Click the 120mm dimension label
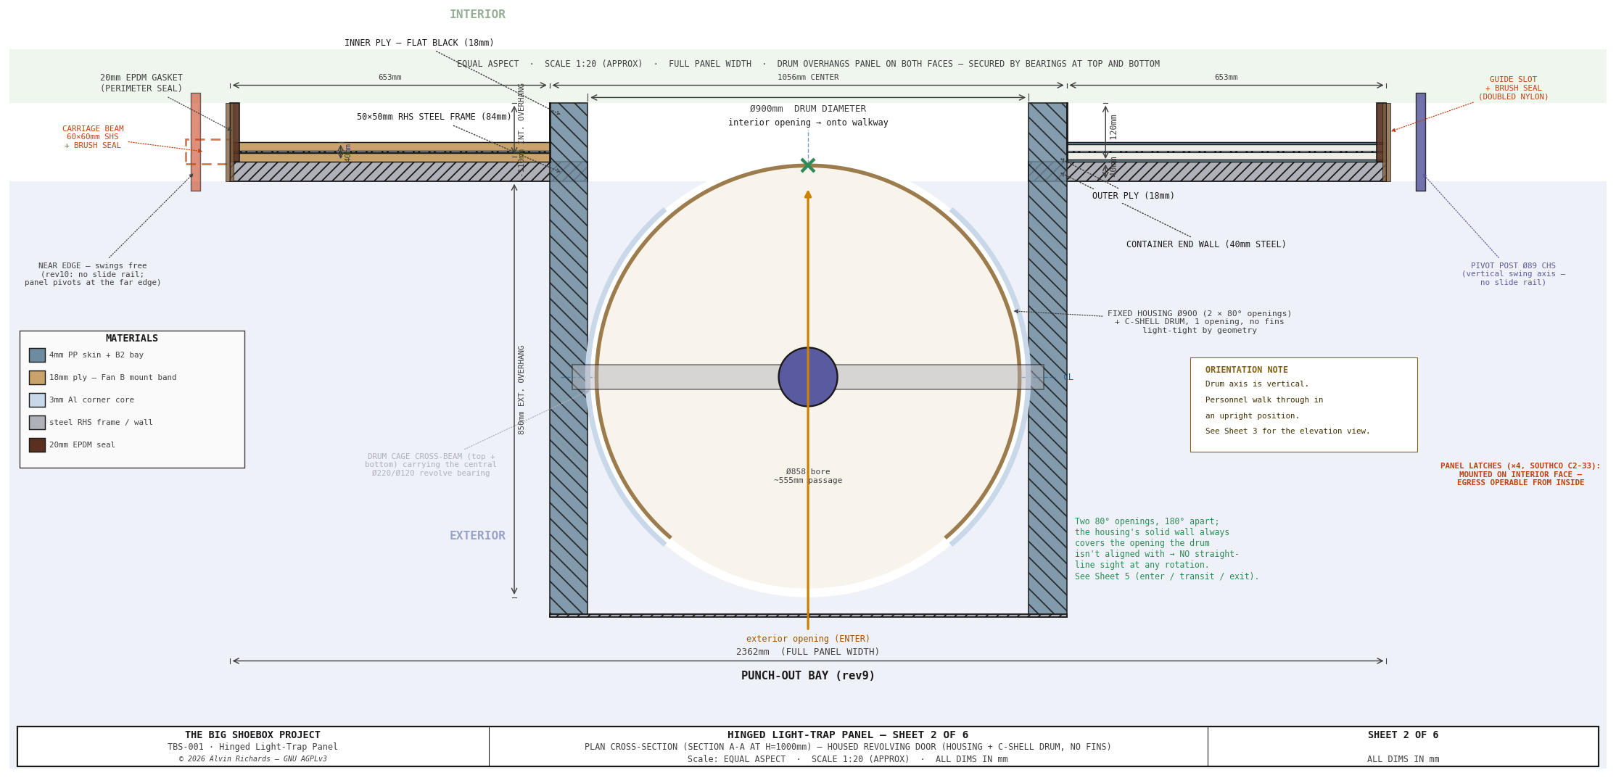This screenshot has width=1616, height=778. [x=1113, y=127]
